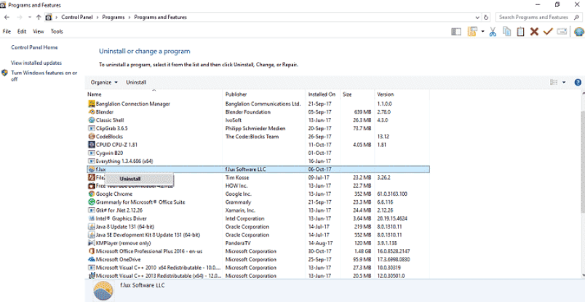
Task: Open the Organize dropdown
Action: [104, 82]
